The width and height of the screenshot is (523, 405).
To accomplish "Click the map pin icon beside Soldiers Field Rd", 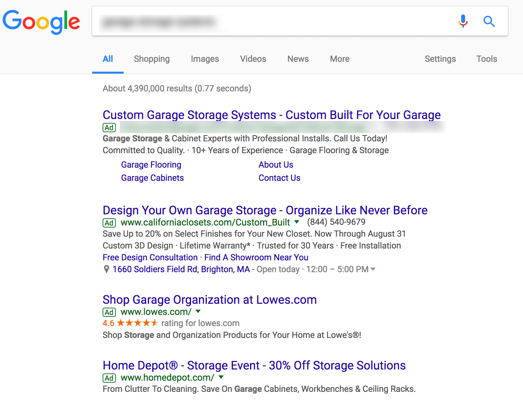I will (106, 269).
